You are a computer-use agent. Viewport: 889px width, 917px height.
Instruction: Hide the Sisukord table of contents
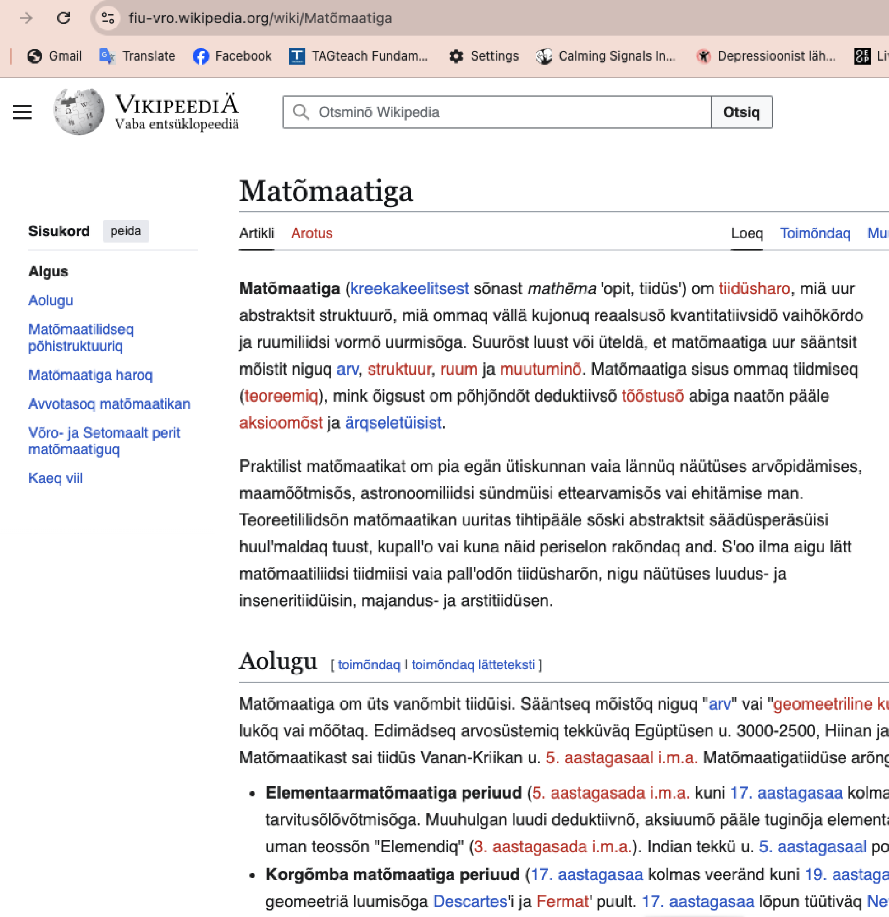126,231
